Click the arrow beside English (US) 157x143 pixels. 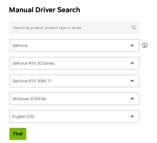pyautogui.click(x=132, y=117)
